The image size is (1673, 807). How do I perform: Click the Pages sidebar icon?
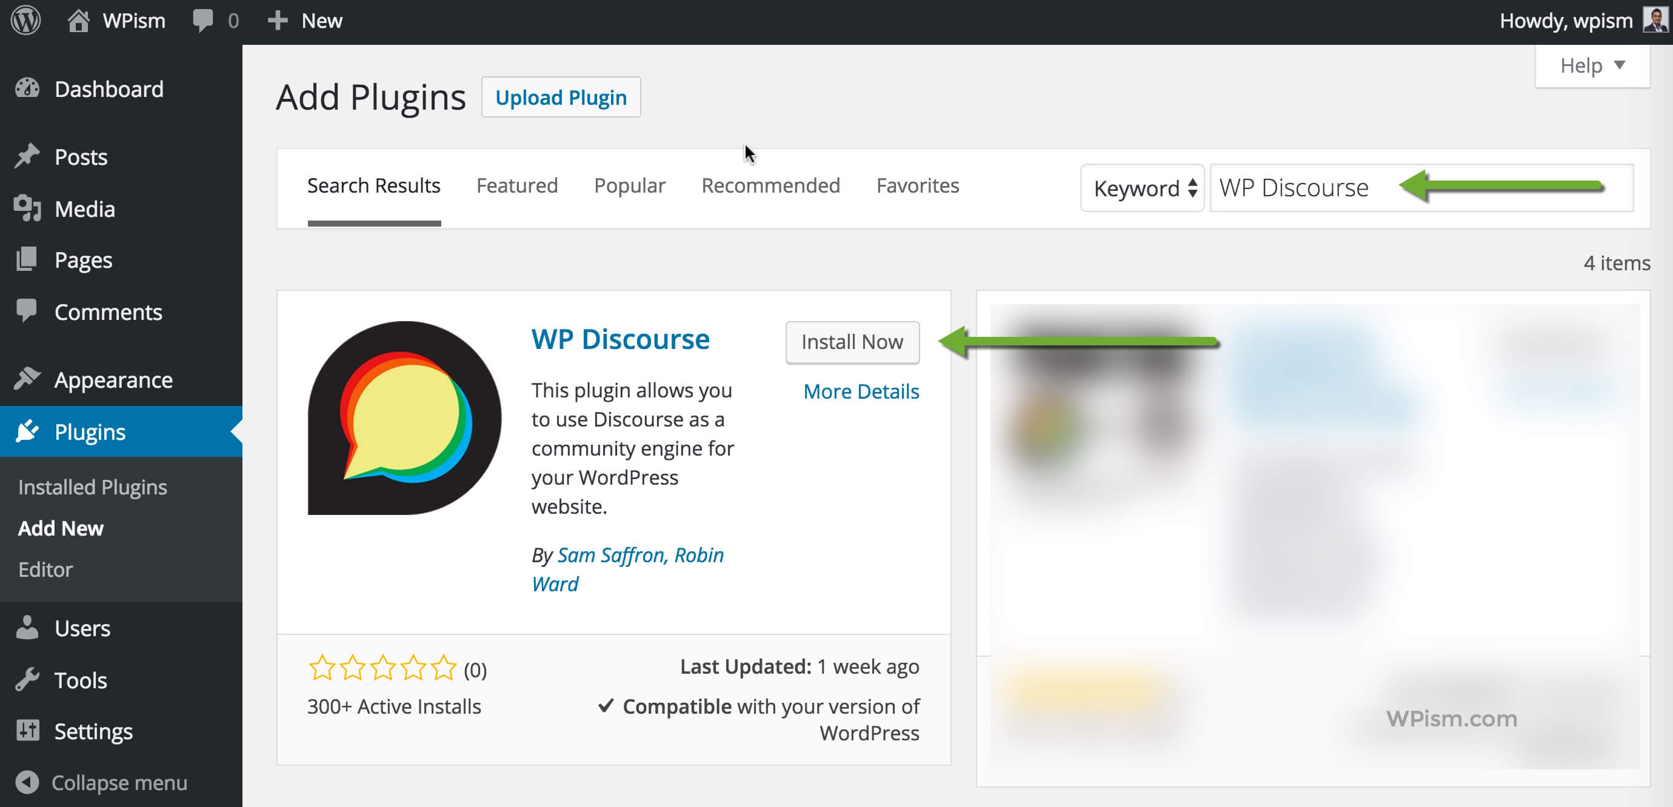pos(27,259)
